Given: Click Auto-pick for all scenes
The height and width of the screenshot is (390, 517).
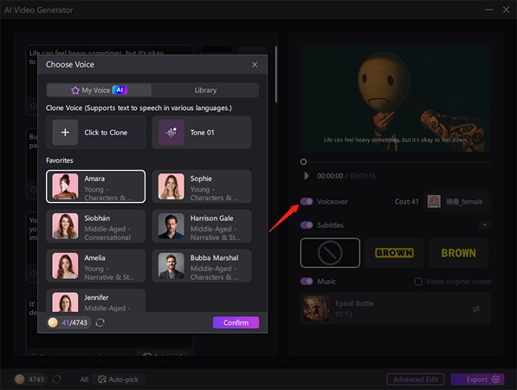Looking at the screenshot, I should [x=119, y=380].
